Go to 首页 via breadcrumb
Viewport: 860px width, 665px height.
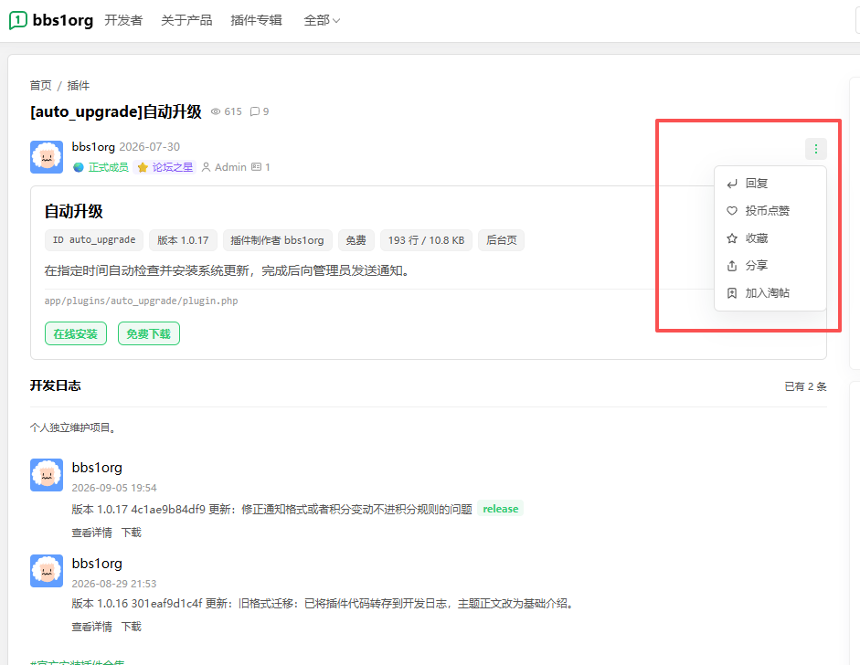point(40,86)
